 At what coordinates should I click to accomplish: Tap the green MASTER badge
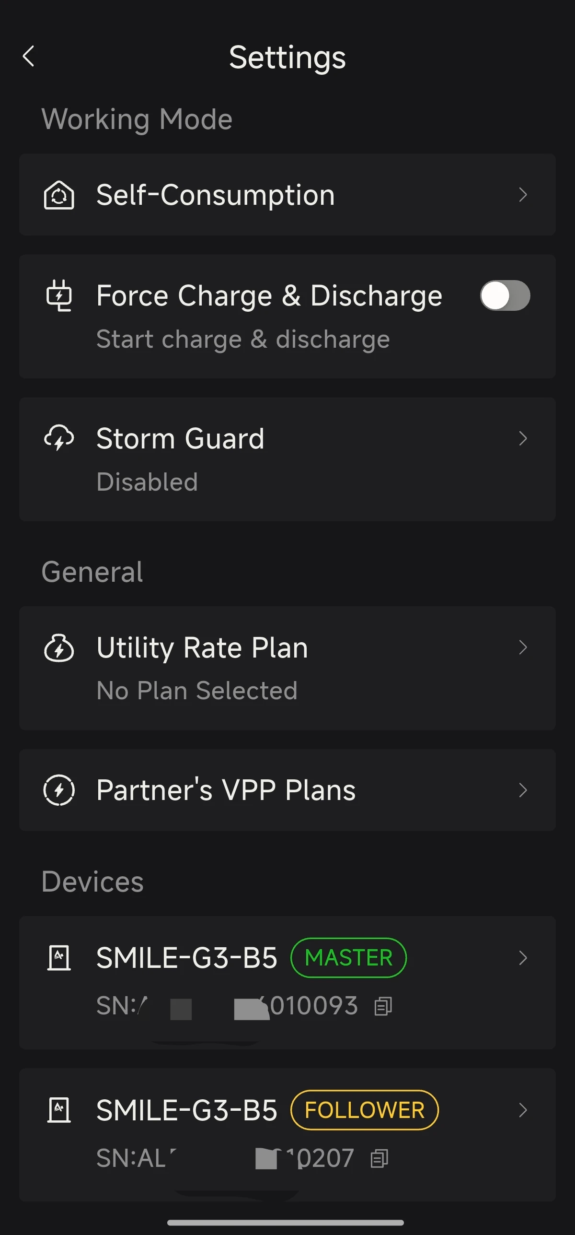(348, 958)
